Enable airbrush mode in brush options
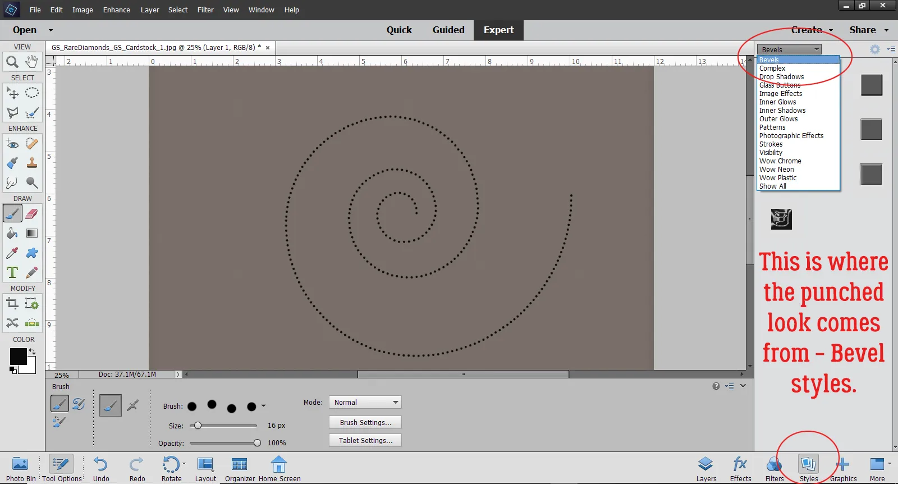Screen dimensions: 898x484 (132, 405)
